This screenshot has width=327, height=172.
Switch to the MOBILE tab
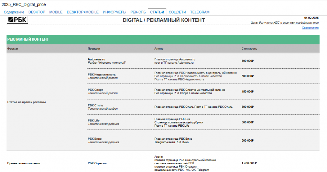coord(56,12)
